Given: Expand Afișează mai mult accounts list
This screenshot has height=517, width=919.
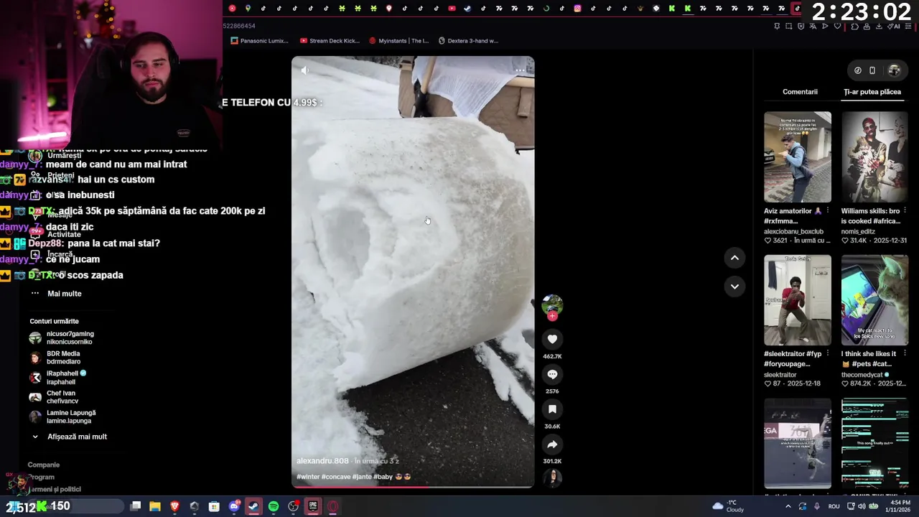Looking at the screenshot, I should pyautogui.click(x=69, y=437).
